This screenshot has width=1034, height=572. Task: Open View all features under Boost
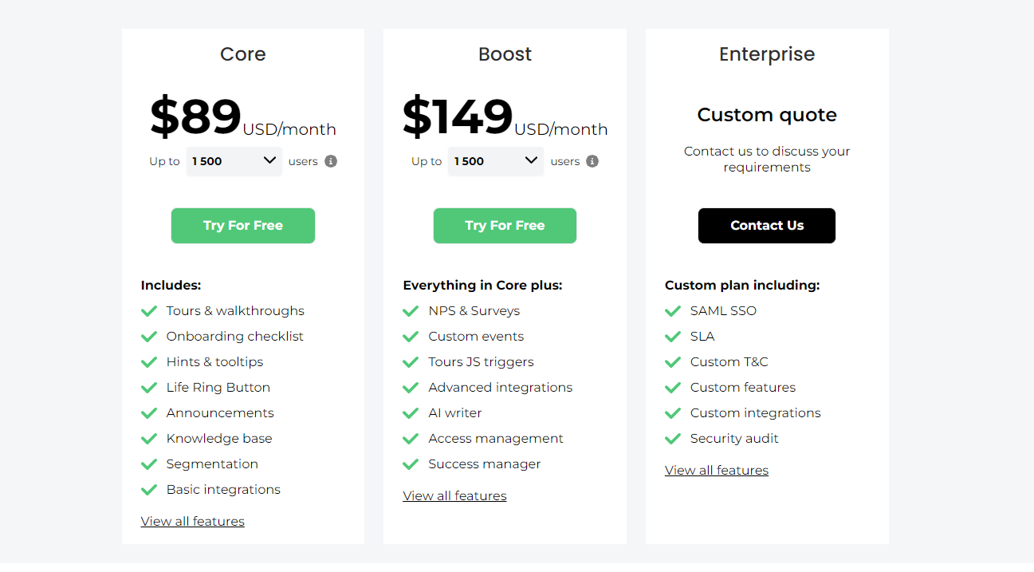point(454,495)
